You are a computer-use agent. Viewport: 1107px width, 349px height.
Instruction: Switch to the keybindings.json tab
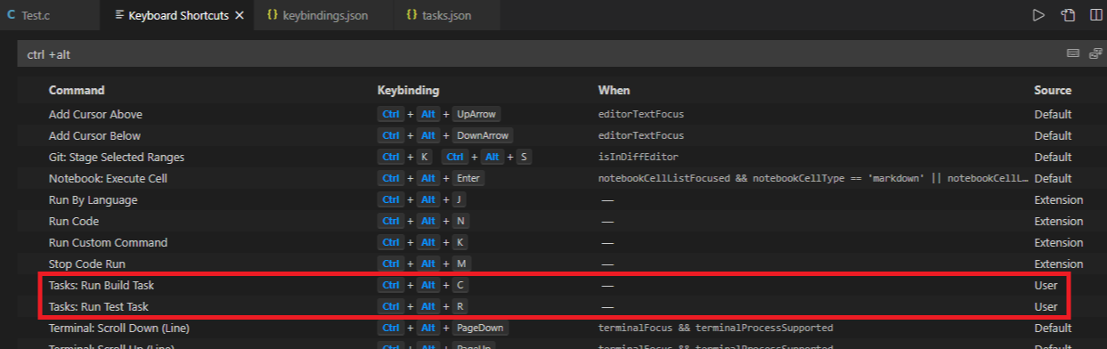pyautogui.click(x=324, y=16)
